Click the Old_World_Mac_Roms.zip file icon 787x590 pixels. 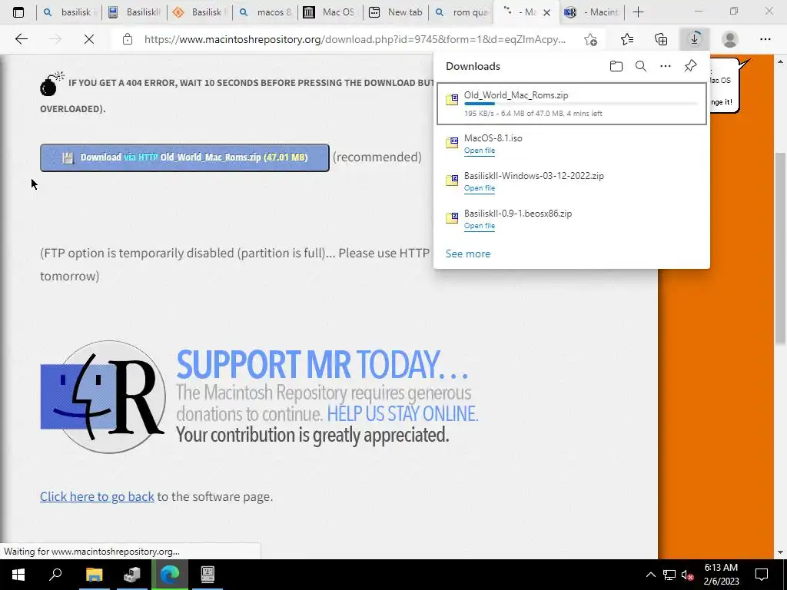(452, 99)
